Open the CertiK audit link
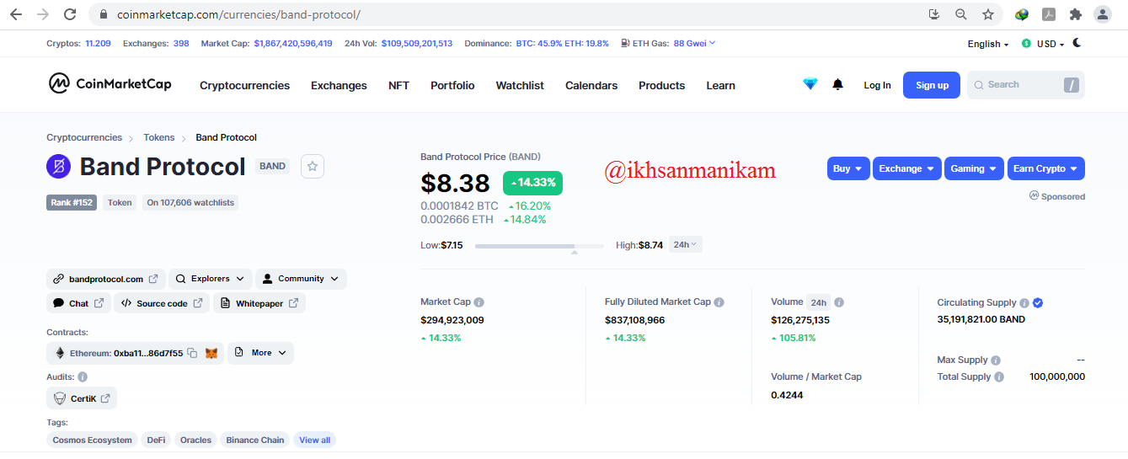Viewport: 1128px width, 459px height. [82, 398]
